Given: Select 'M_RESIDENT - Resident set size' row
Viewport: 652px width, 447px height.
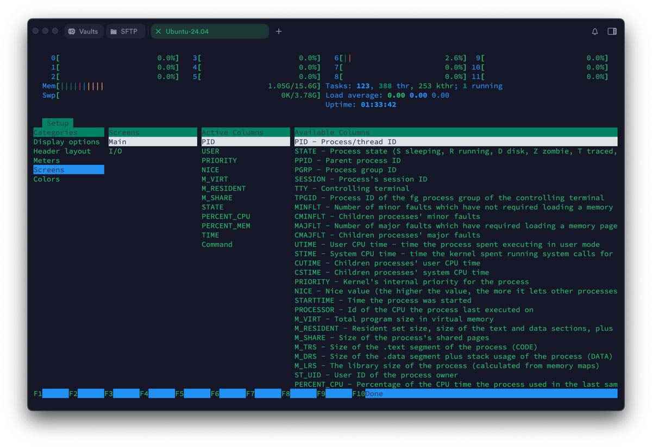Looking at the screenshot, I should (x=456, y=328).
